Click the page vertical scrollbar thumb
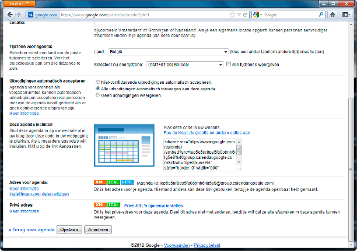357x251 pixels. point(351,170)
